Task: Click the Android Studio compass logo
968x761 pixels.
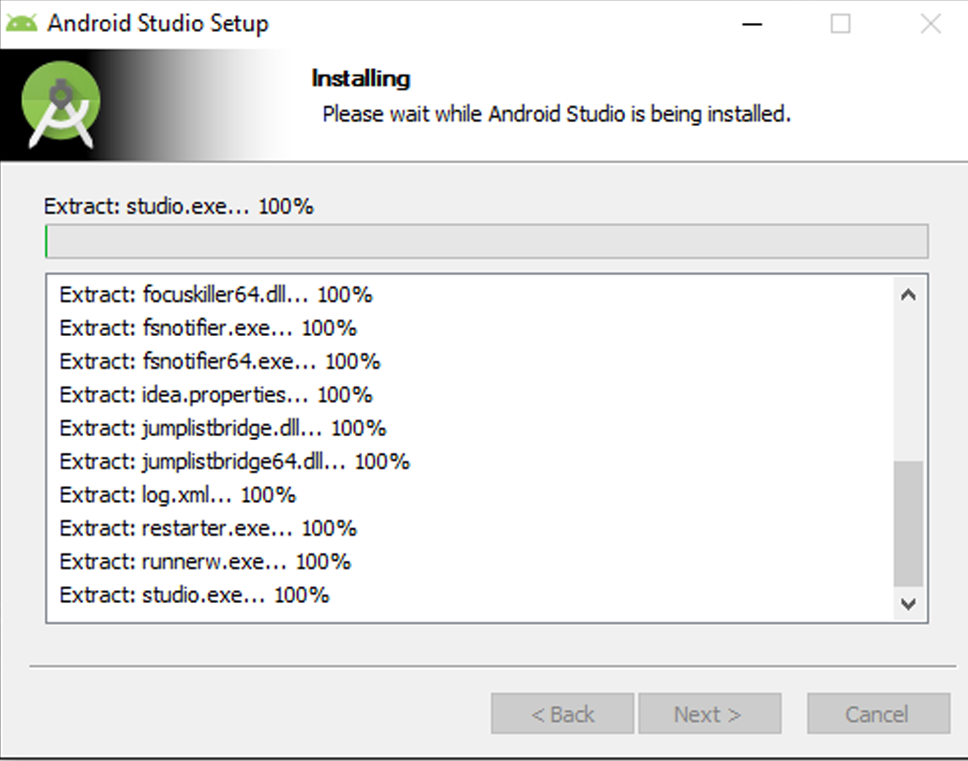Action: [61, 104]
